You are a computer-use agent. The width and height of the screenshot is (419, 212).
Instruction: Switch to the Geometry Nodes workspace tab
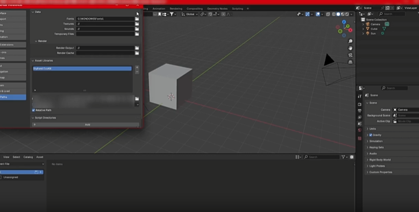click(x=217, y=9)
